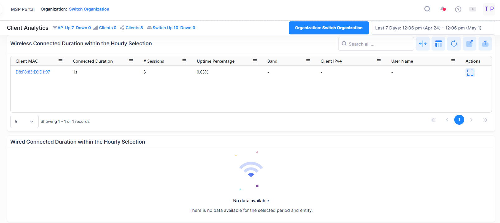Screen dimensions: 500x223
Task: Open the help question mark icon
Action: [458, 9]
